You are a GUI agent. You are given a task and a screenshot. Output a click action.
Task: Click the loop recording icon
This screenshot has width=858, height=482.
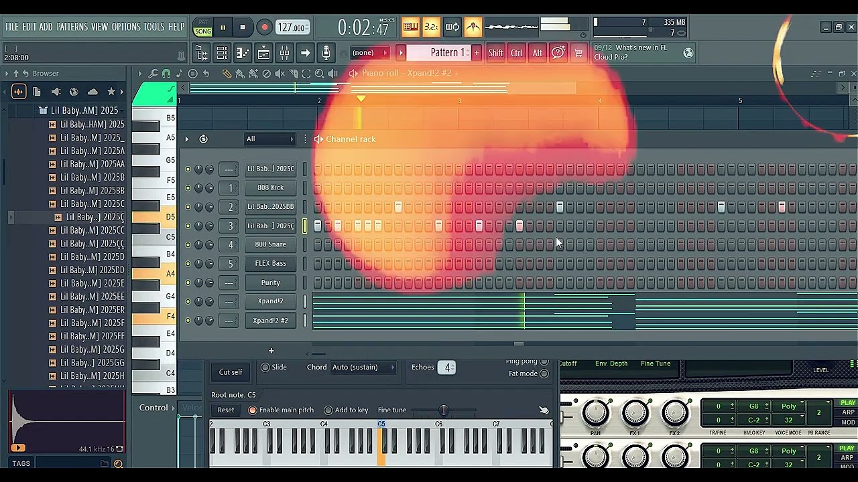coord(452,27)
